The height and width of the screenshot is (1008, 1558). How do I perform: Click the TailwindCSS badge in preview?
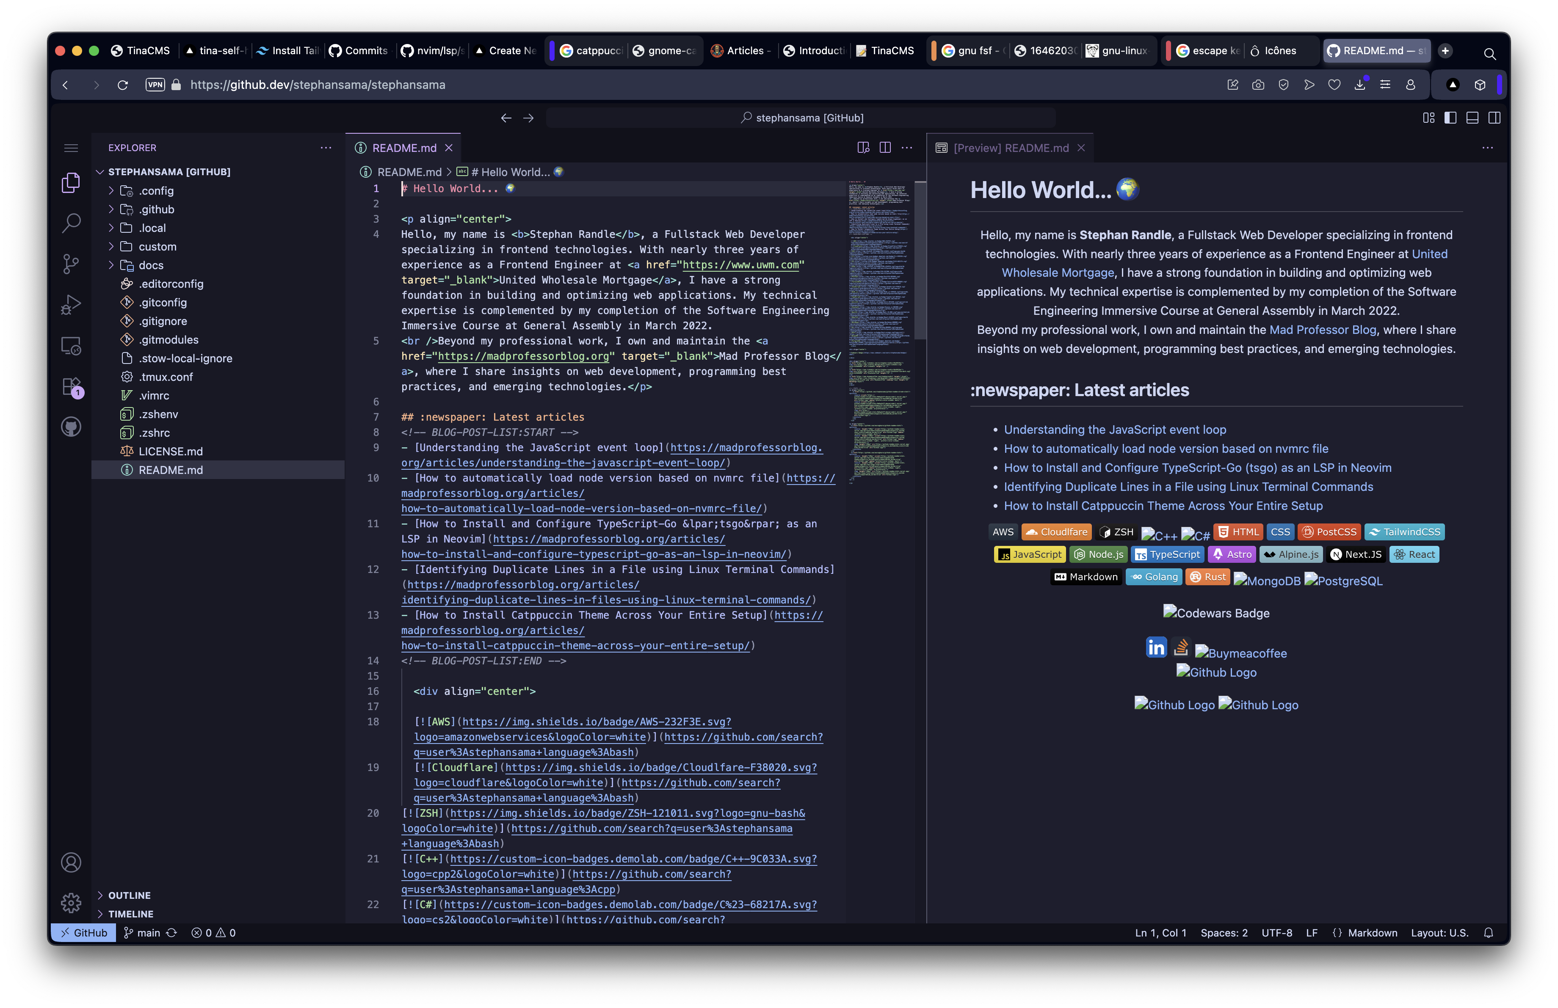[x=1405, y=532]
